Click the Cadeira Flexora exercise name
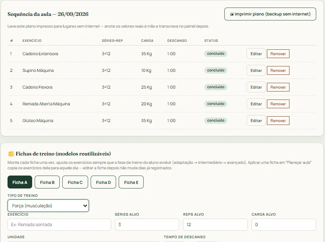This screenshot has width=325, height=242. point(37,87)
